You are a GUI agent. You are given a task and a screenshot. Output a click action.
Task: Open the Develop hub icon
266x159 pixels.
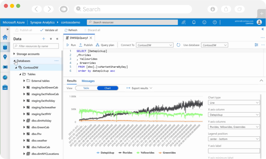(x=5, y=57)
